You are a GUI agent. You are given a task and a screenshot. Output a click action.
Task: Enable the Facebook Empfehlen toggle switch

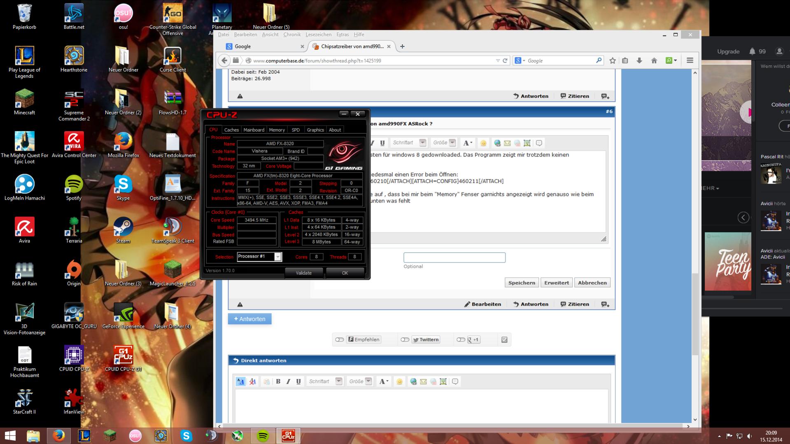339,339
